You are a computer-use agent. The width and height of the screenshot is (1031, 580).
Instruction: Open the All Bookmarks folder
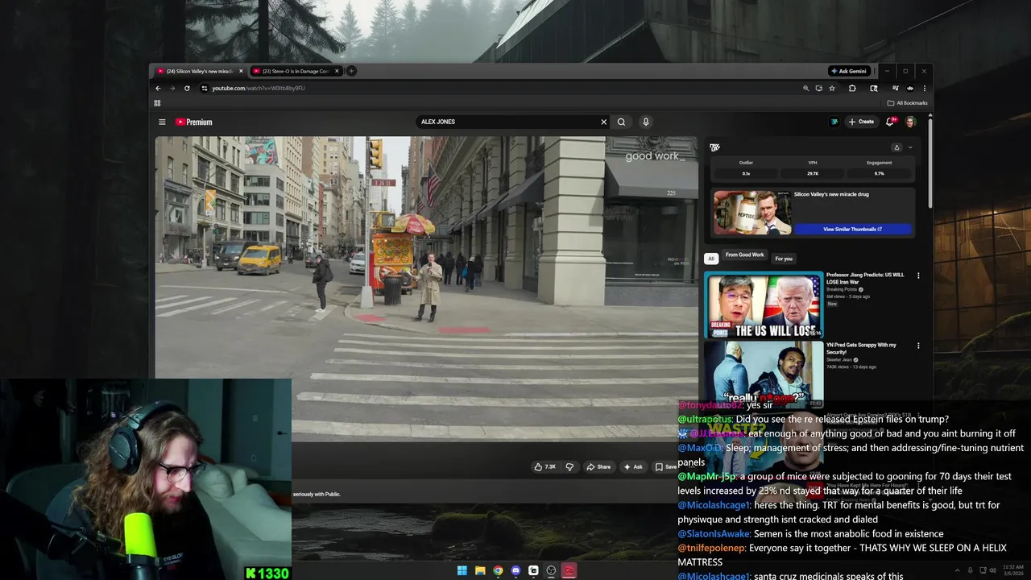coord(907,103)
